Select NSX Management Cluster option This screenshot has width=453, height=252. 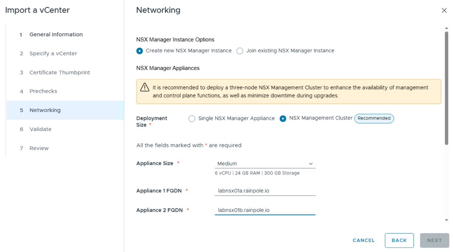point(283,118)
